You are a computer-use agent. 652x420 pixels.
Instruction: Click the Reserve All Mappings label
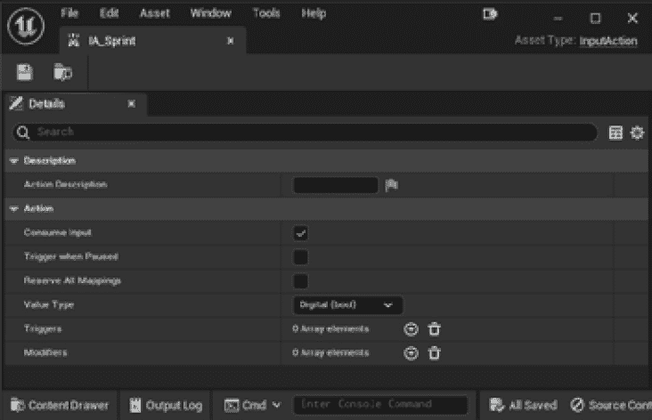[x=72, y=281]
